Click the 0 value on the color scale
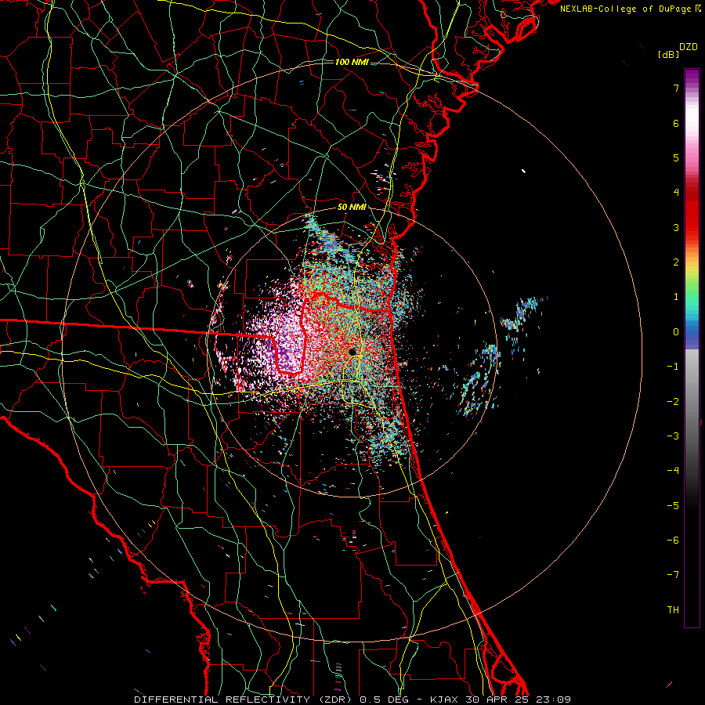This screenshot has height=705, width=705. pos(676,332)
